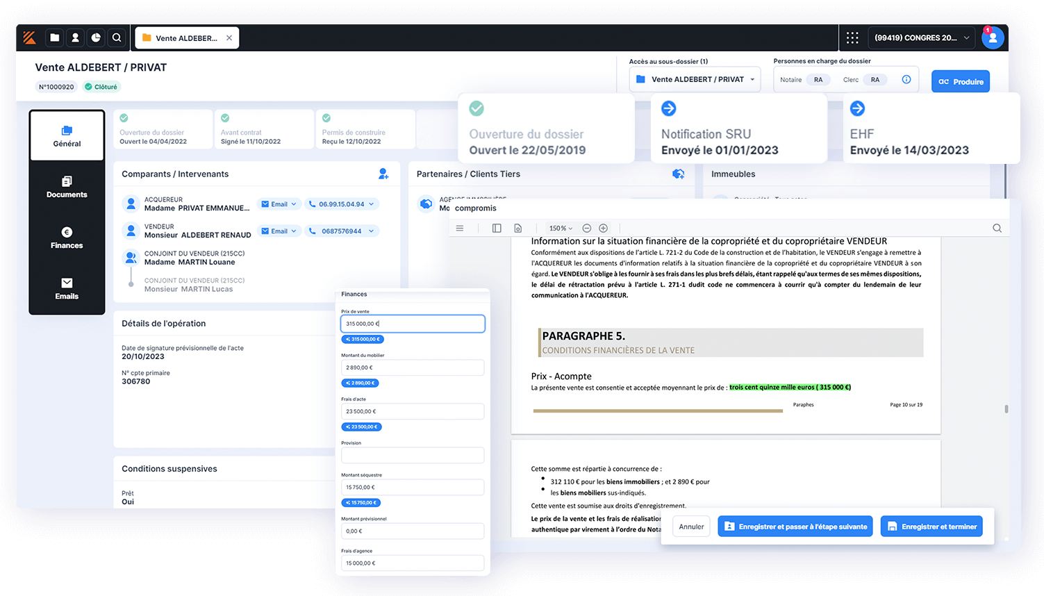Click the Prix de vente input field
1044x596 pixels.
click(x=413, y=324)
